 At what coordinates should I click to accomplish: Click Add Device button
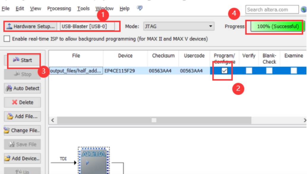click(x=23, y=159)
